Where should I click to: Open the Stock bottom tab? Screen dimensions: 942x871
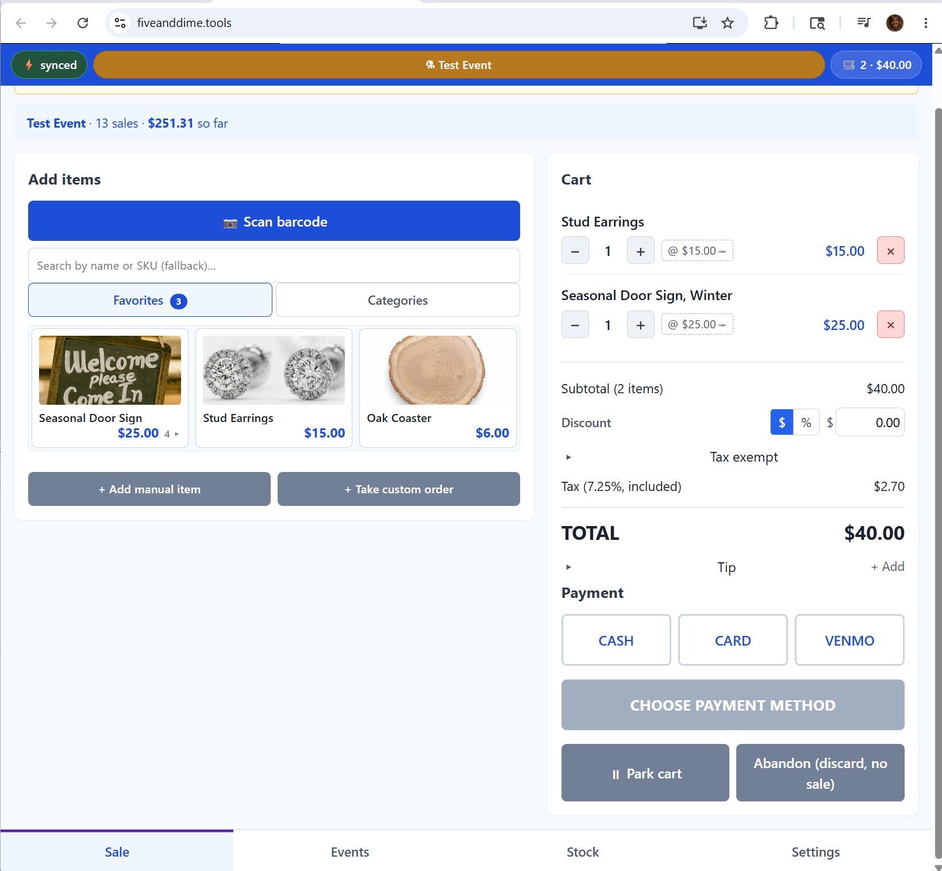click(583, 852)
